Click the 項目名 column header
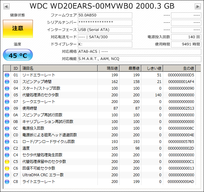The image size is (204, 192). 59,68
